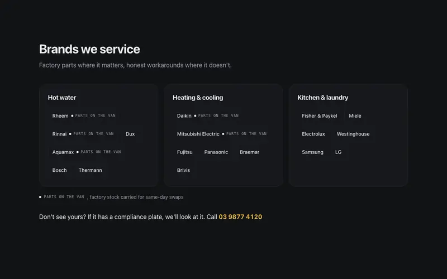Viewport: 447px width, 279px height.
Task: Select the Mitsubishi Electric brand chip
Action: coord(222,134)
